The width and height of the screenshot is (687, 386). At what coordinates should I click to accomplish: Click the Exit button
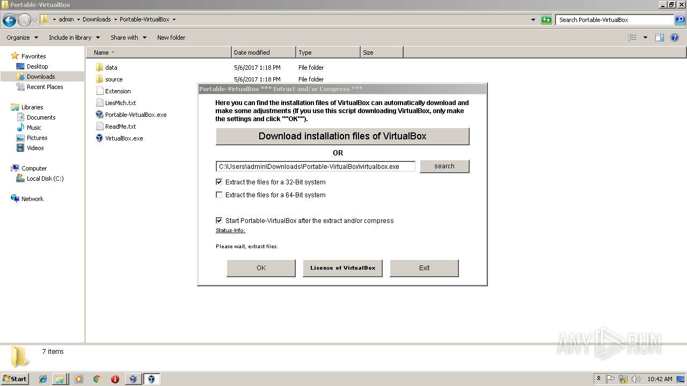(425, 268)
